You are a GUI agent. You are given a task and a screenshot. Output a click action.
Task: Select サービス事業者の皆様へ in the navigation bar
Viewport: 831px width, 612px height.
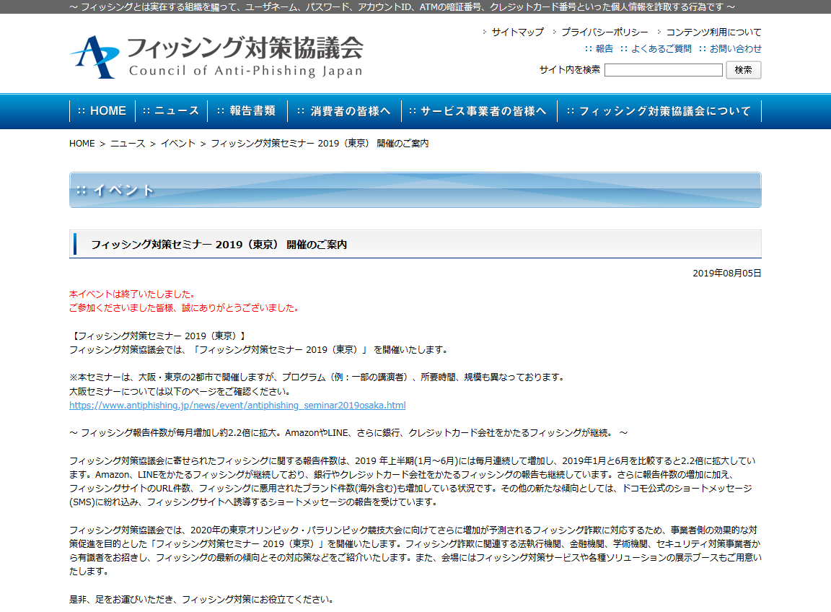[x=479, y=111]
